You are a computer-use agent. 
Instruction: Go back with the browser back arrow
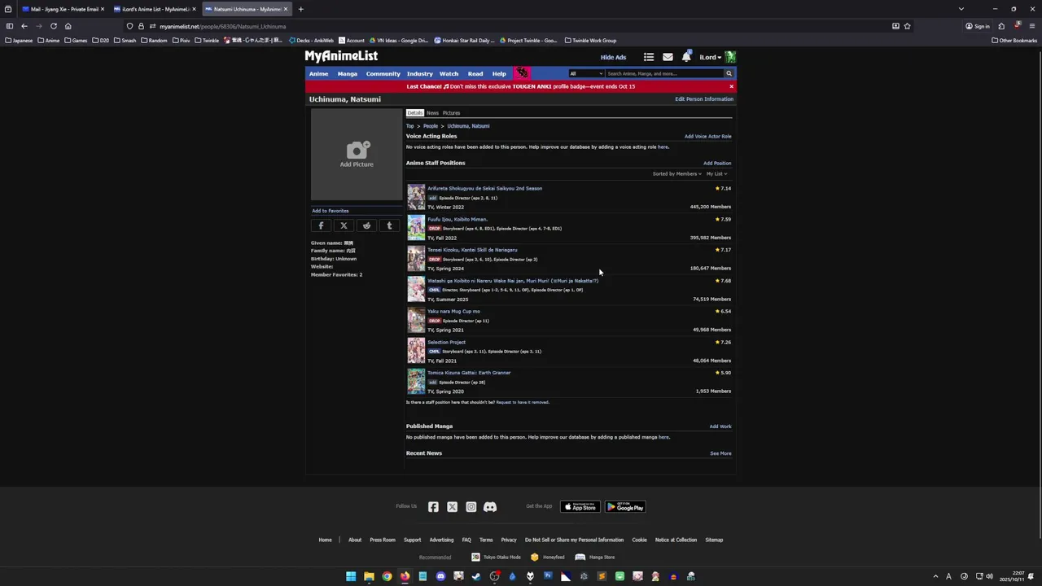[24, 26]
